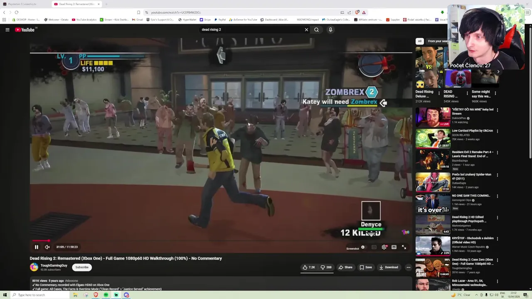Click the magnifier search button
Image resolution: width=532 pixels, height=299 pixels.
(316, 29)
